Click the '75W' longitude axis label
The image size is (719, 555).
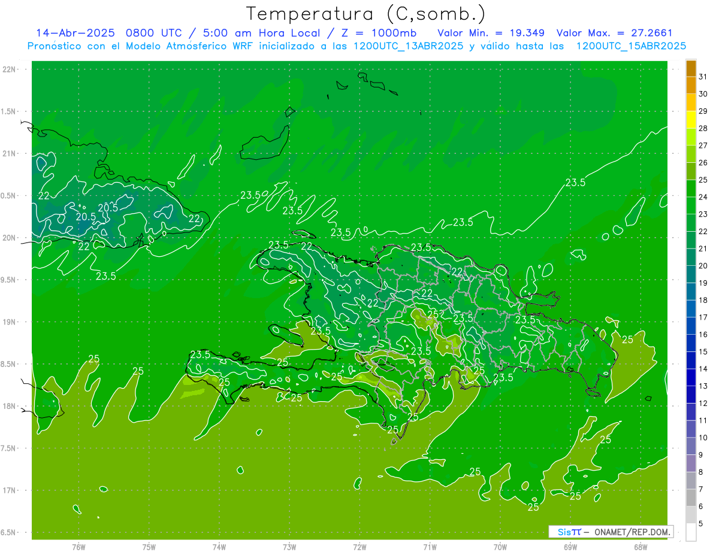[149, 547]
